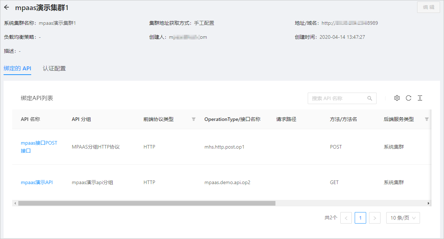Select the mpaas.demo.api.op2 cell

click(227, 182)
